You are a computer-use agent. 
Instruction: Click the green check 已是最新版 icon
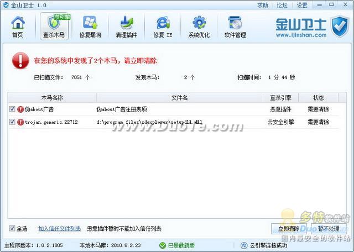tap(162, 245)
